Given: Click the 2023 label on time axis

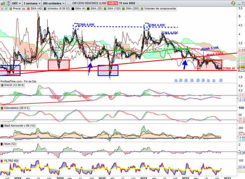Looking at the screenshot, I should click(x=227, y=178).
